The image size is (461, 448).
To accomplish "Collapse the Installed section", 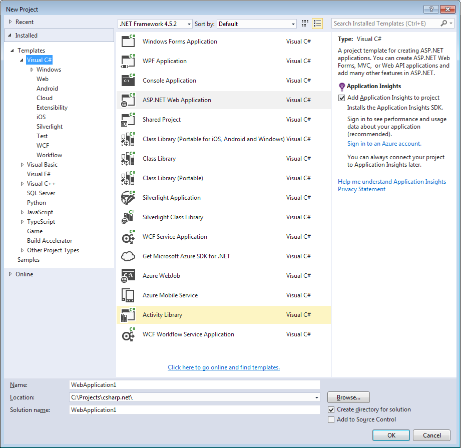I will 10,35.
